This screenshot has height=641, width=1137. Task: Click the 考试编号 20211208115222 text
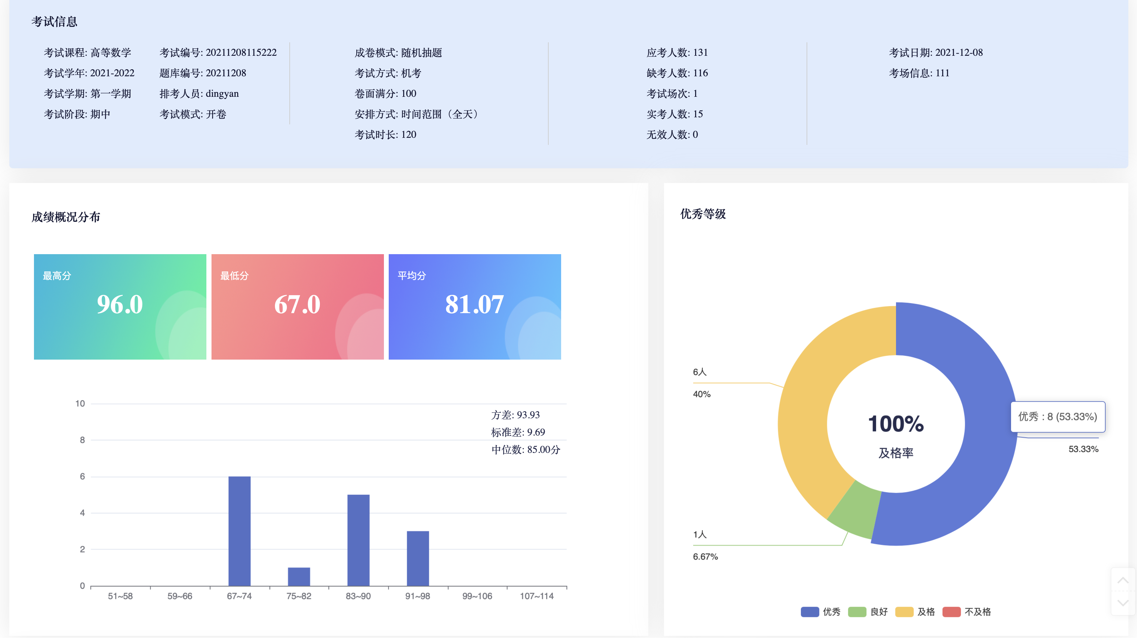pos(218,53)
